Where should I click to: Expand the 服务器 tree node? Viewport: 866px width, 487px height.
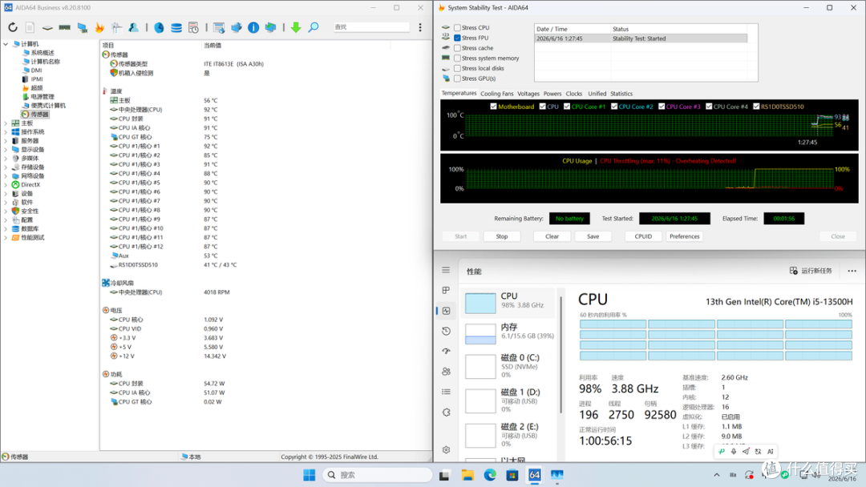[x=6, y=141]
